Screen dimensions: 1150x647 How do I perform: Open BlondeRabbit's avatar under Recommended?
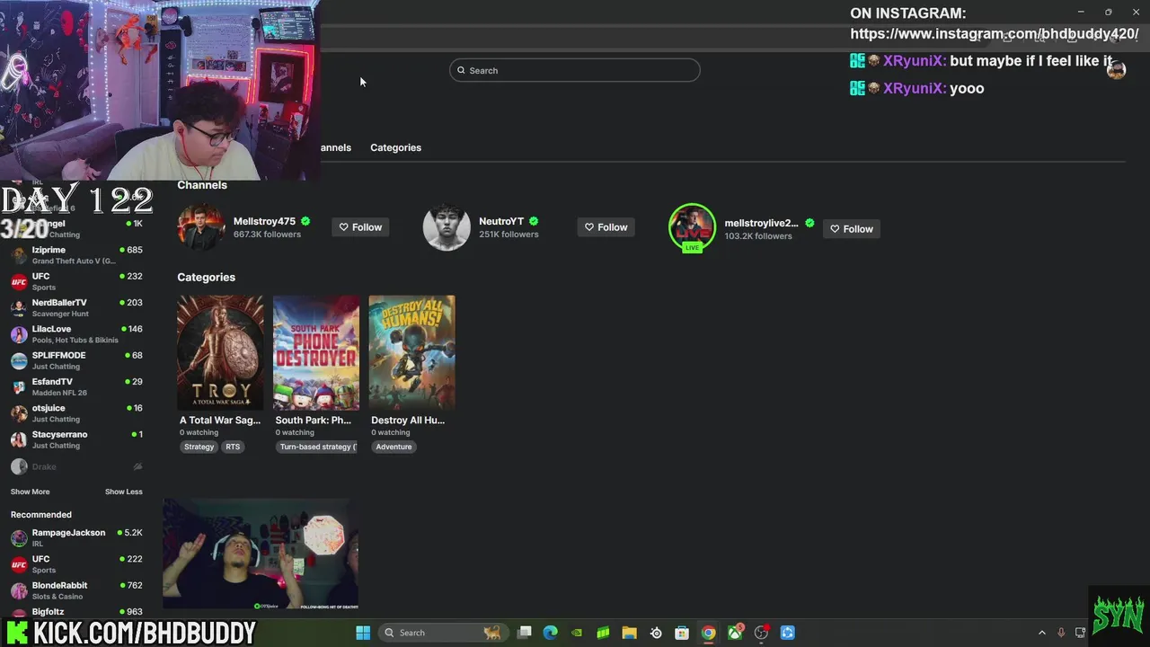(x=19, y=590)
